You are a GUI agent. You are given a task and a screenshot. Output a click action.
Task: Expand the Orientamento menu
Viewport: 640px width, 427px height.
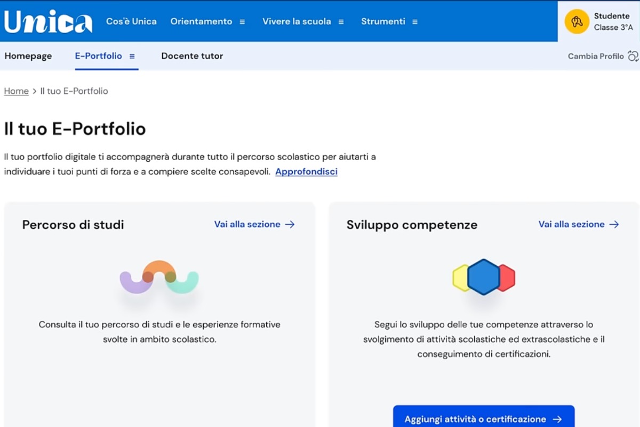coord(242,22)
